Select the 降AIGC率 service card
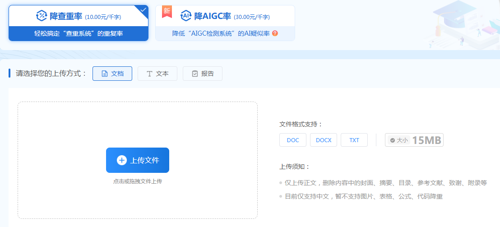This screenshot has width=500, height=227. [225, 23]
